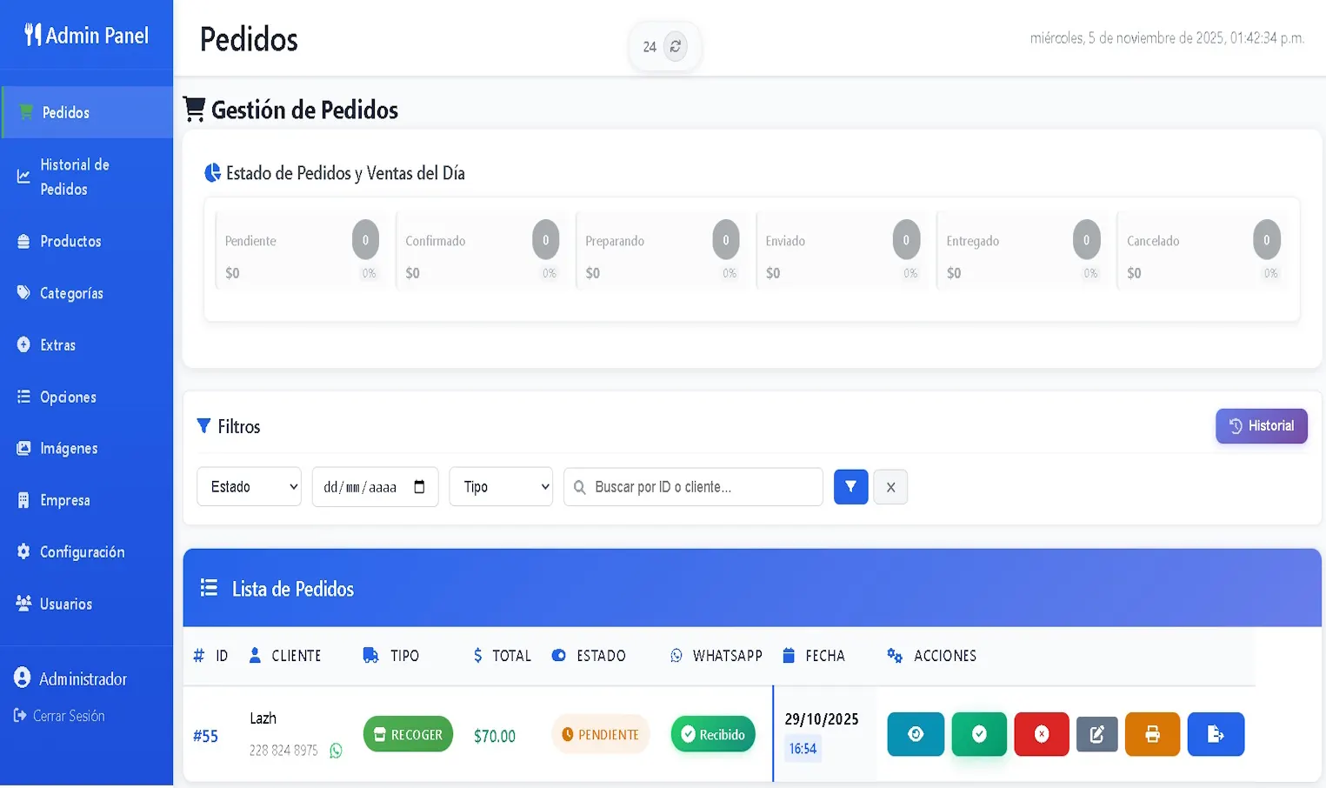The width and height of the screenshot is (1326, 788).
Task: Expand the Tipo filter dropdown
Action: pyautogui.click(x=501, y=487)
